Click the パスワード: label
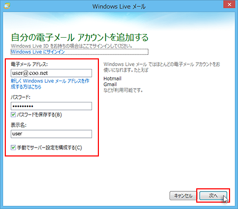The height and width of the screenshot is (209, 238). click(21, 97)
